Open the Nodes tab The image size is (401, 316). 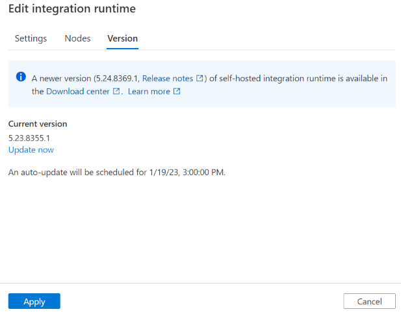pyautogui.click(x=77, y=38)
